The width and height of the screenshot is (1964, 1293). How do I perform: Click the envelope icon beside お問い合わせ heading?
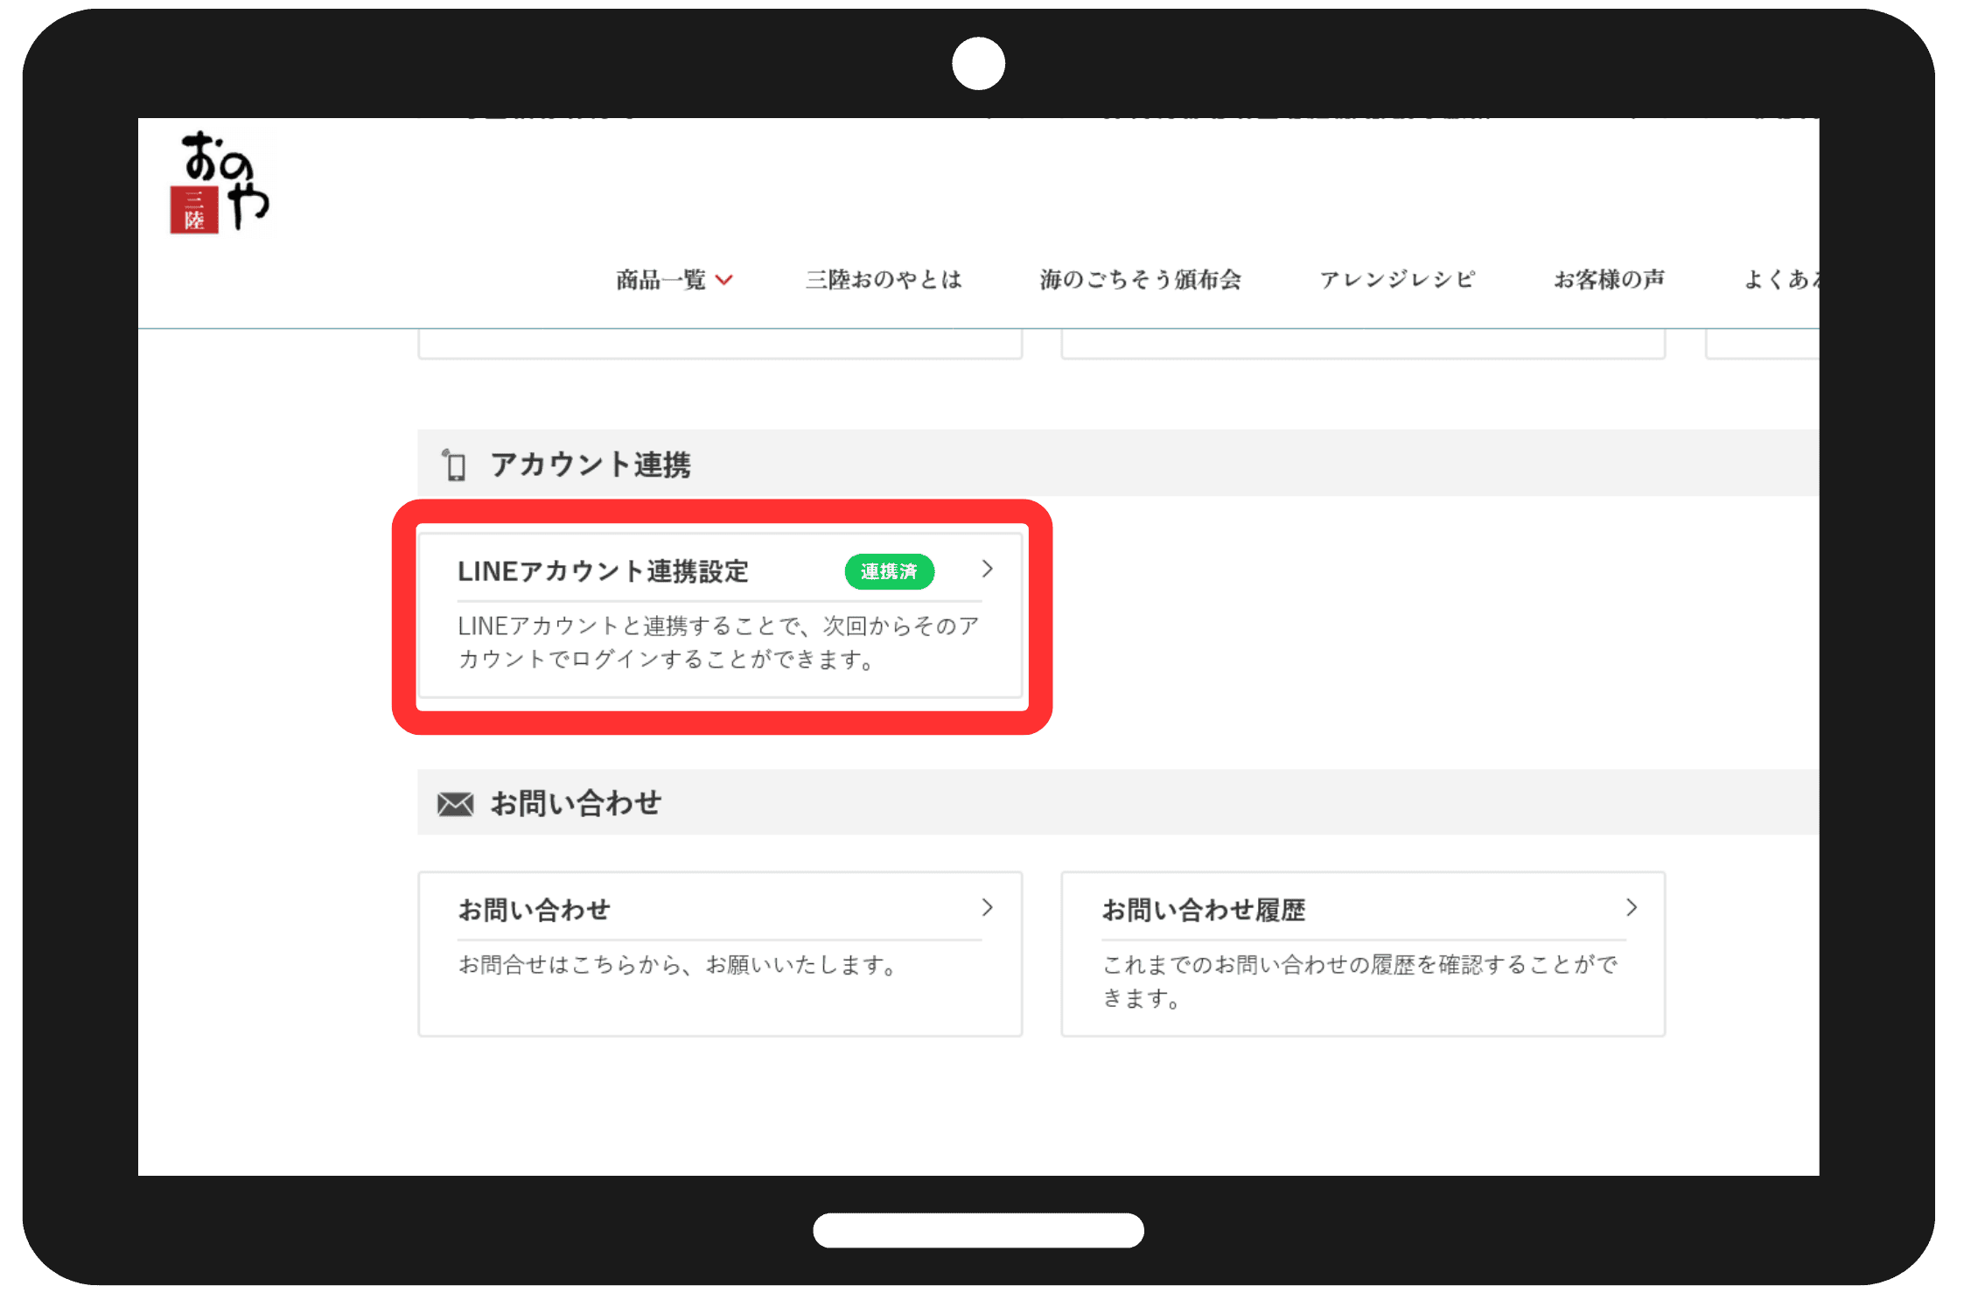(455, 803)
